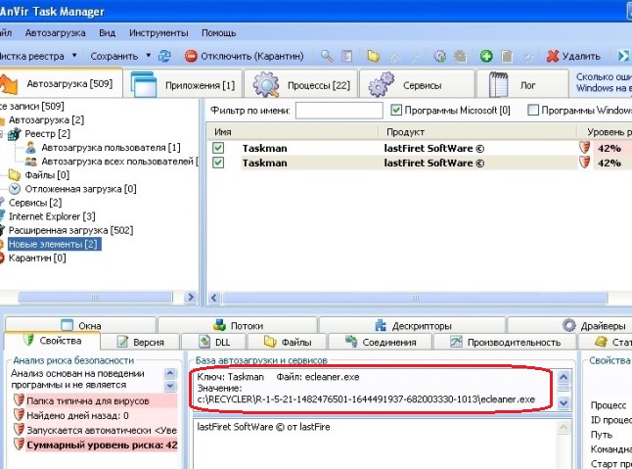Select Сервисы [2] in the tree
Image resolution: width=632 pixels, height=469 pixels.
[35, 203]
